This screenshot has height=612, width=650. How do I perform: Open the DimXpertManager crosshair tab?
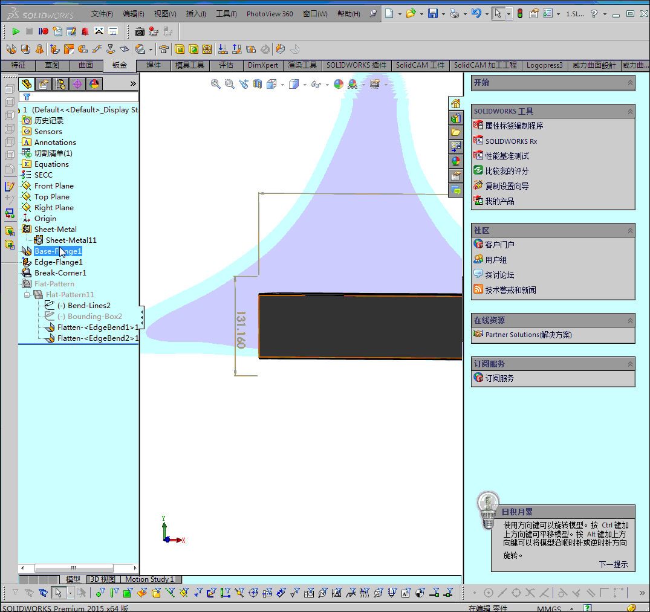pos(77,84)
